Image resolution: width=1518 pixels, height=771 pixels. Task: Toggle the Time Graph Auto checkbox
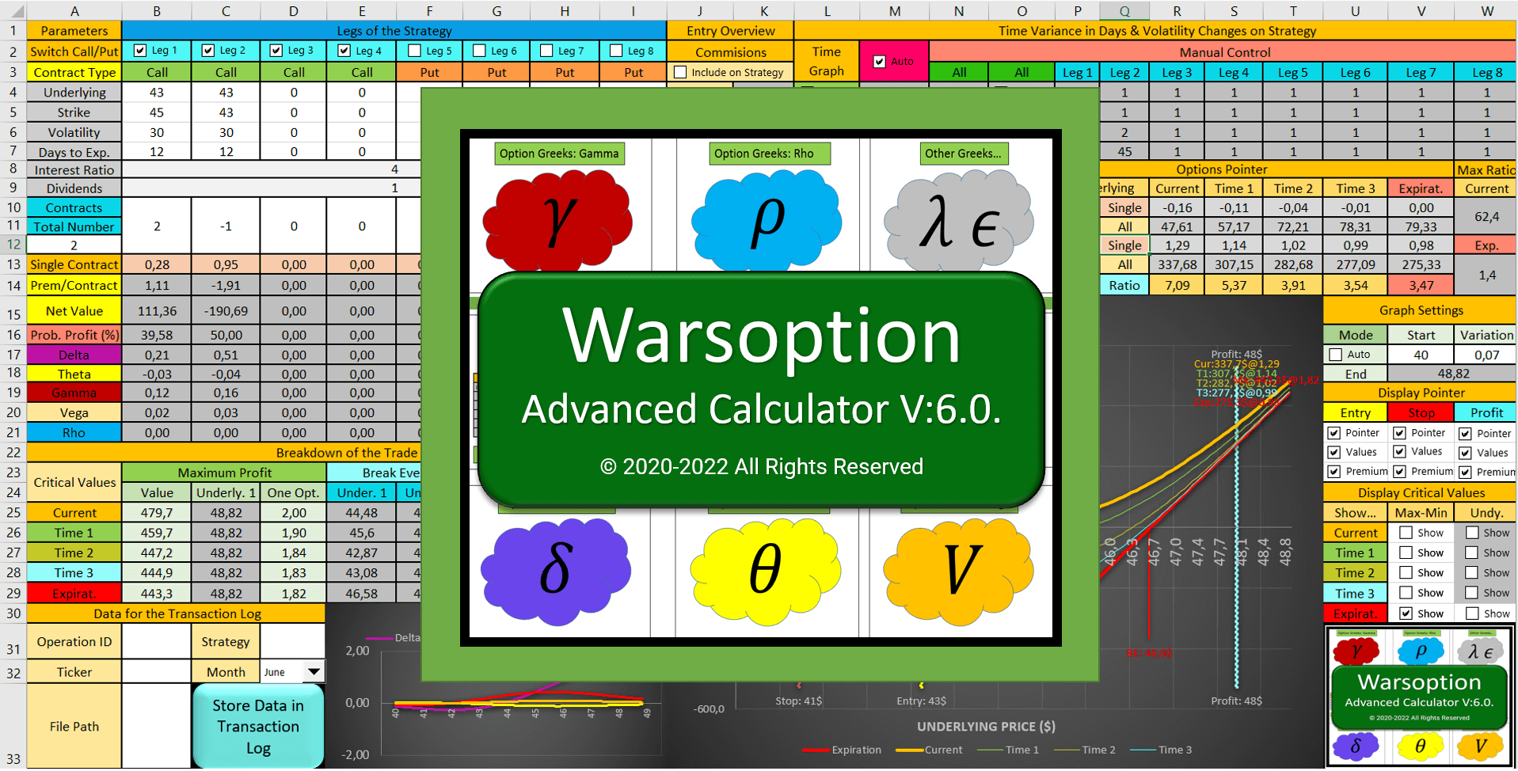tap(879, 61)
